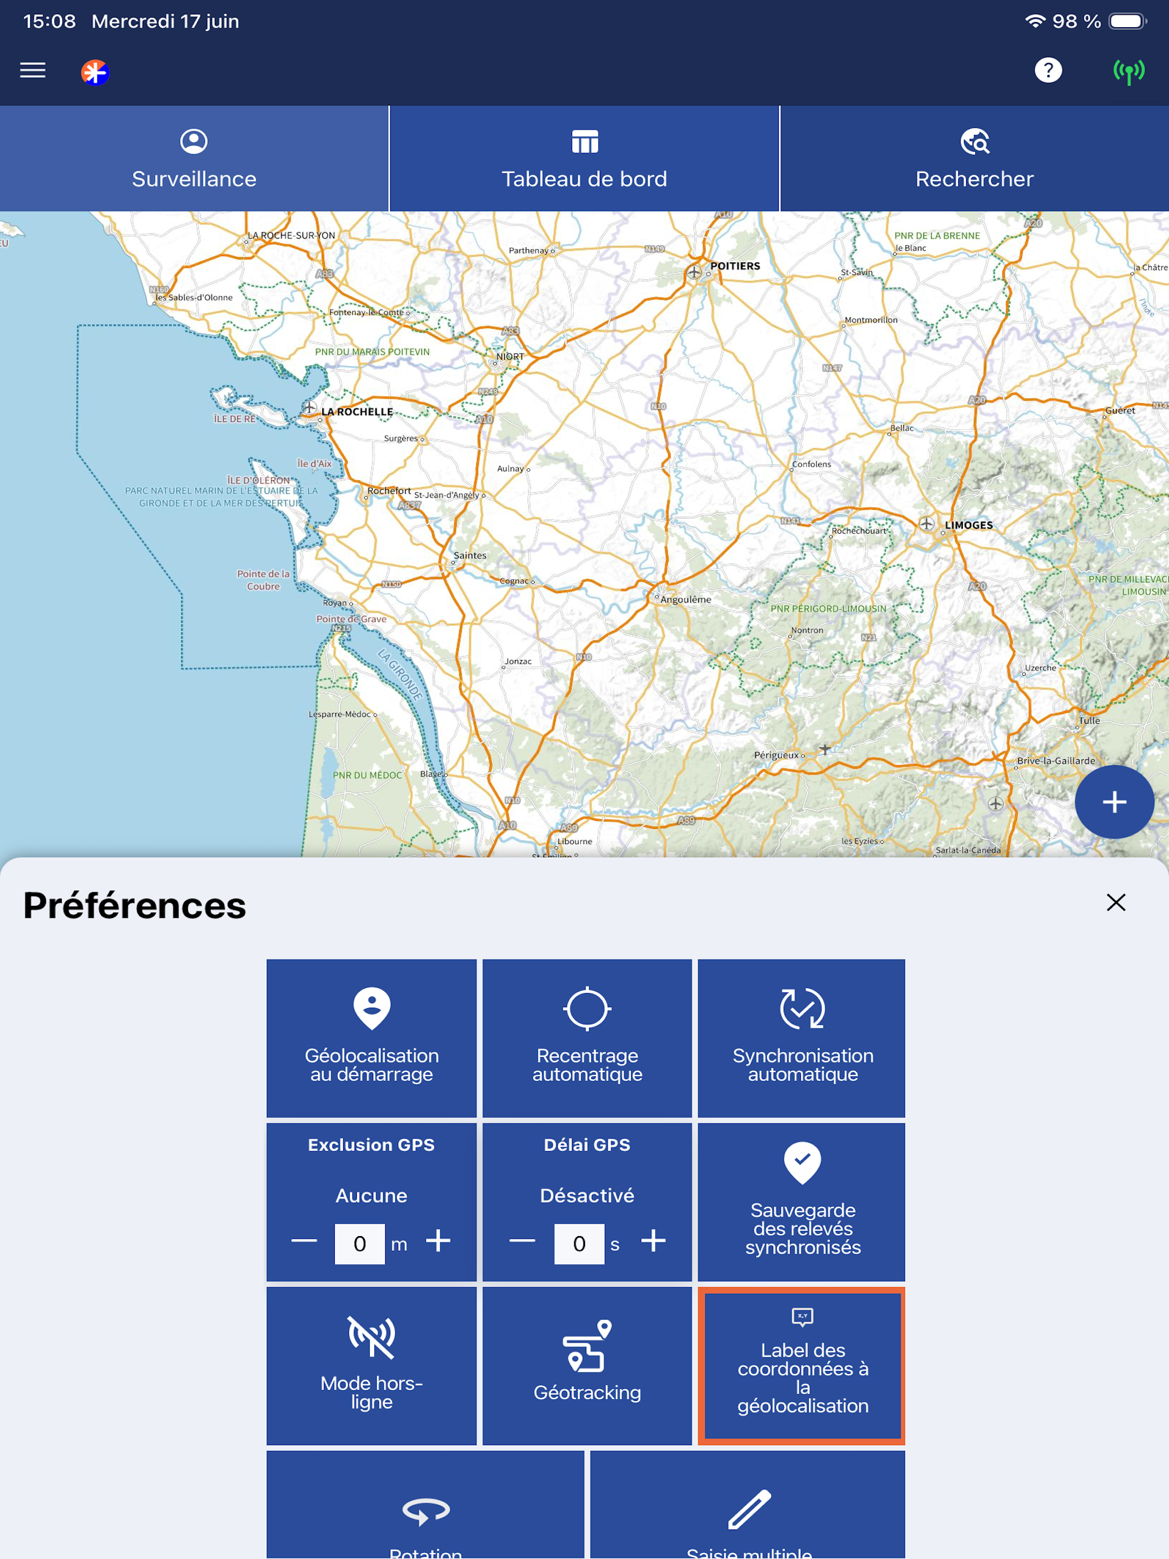Tap the 15:08 clock in status bar
1169x1559 pixels.
click(49, 21)
